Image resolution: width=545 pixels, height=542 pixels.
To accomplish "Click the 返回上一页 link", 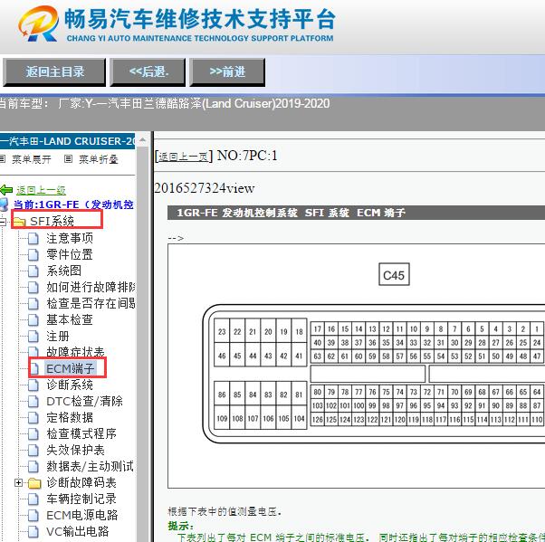I will (183, 157).
